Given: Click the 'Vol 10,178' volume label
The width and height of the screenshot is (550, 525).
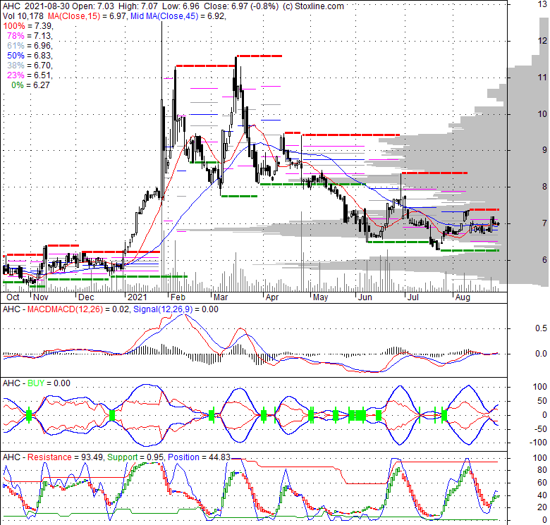Looking at the screenshot, I should click(x=23, y=16).
